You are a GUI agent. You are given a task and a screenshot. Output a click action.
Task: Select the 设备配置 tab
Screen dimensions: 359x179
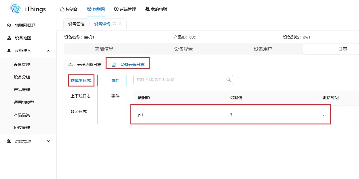[183, 49]
